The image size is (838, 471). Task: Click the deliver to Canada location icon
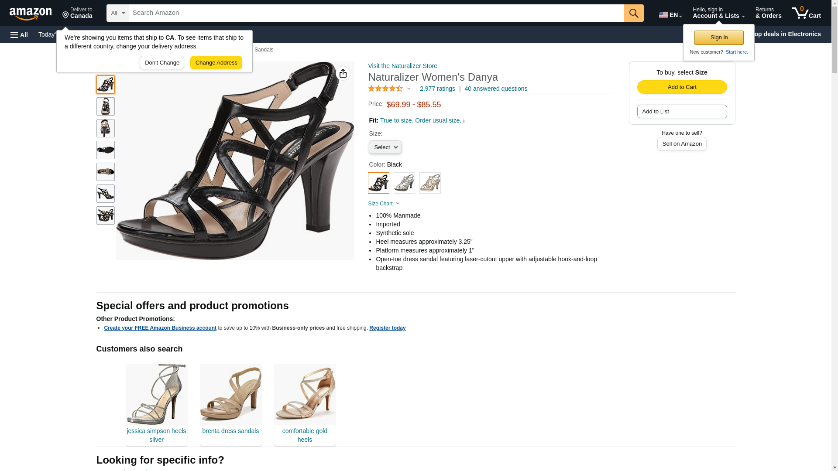pos(66,15)
